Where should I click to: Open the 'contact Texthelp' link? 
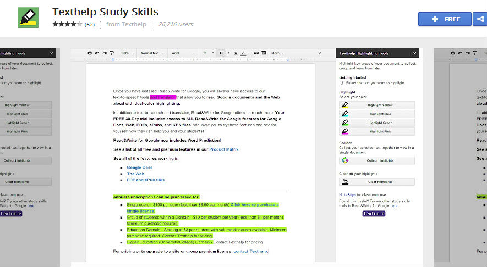pos(250,251)
